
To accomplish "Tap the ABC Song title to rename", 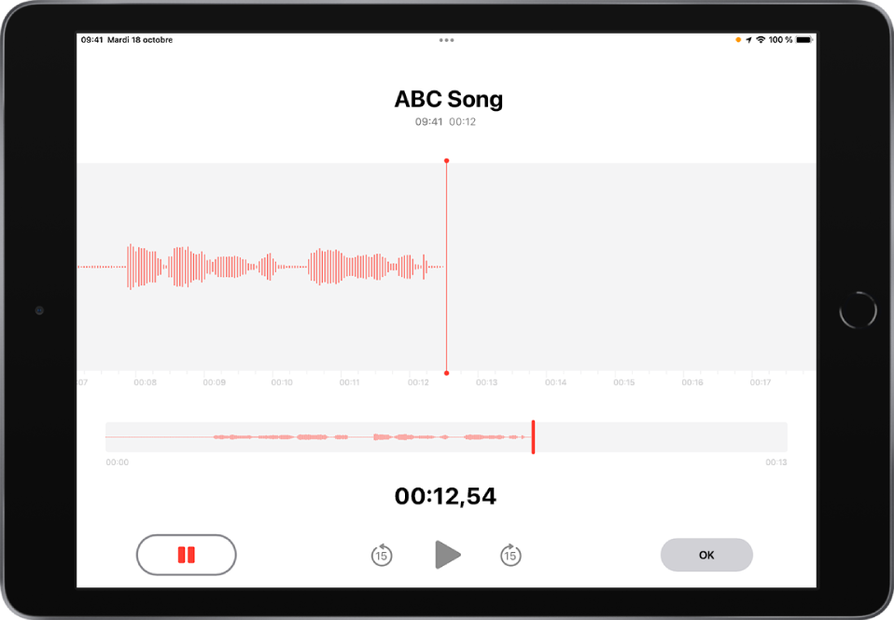I will tap(449, 99).
